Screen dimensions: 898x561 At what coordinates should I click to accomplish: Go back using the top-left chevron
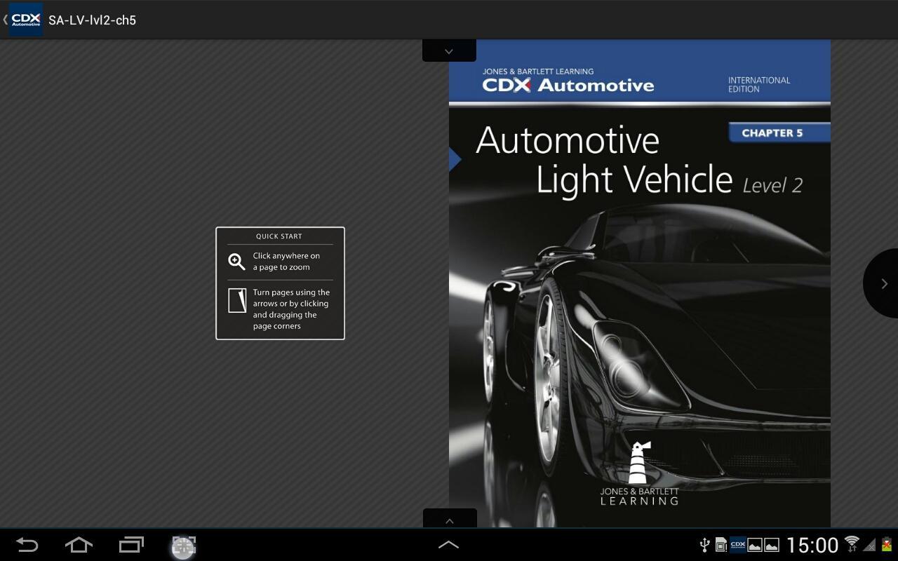pyautogui.click(x=5, y=20)
